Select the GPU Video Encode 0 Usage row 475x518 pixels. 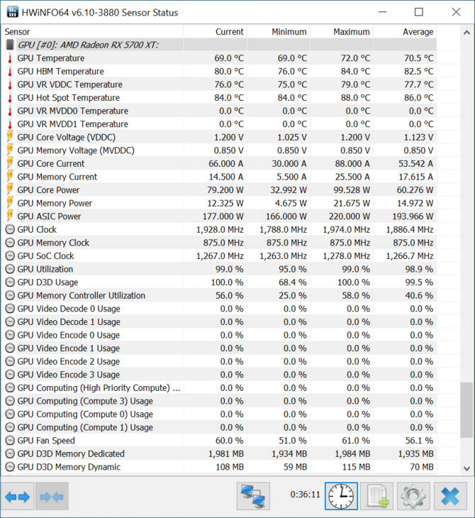pos(220,336)
